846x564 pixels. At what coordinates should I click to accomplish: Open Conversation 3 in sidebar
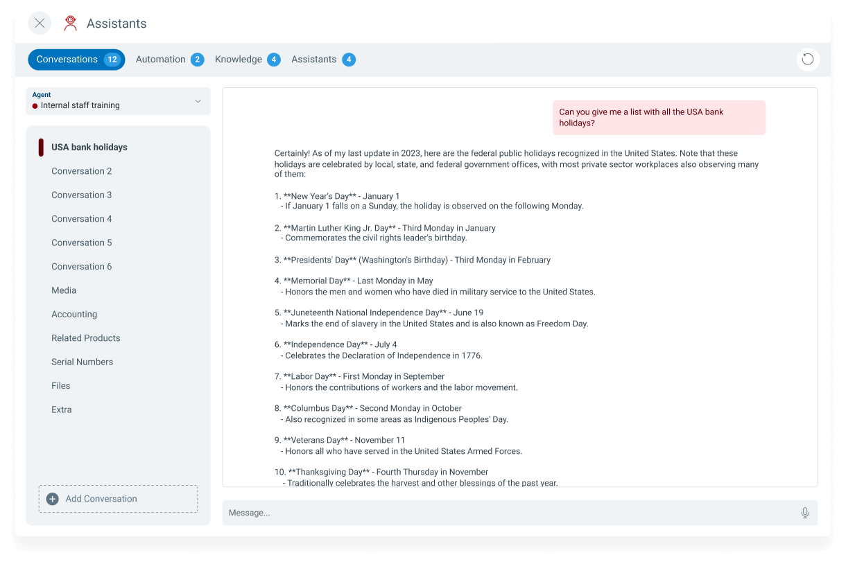click(82, 195)
